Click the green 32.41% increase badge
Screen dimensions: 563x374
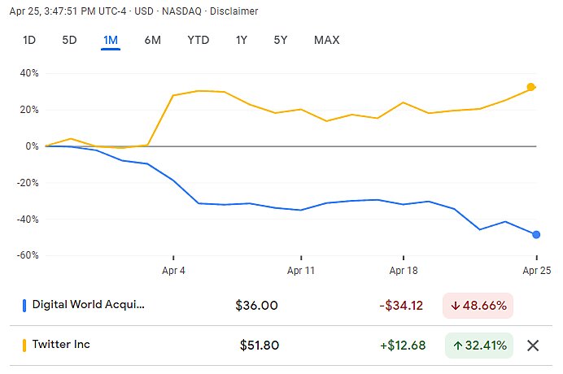tap(478, 346)
